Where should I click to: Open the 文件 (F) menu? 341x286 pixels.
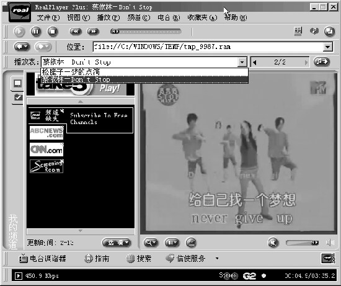tap(48, 17)
